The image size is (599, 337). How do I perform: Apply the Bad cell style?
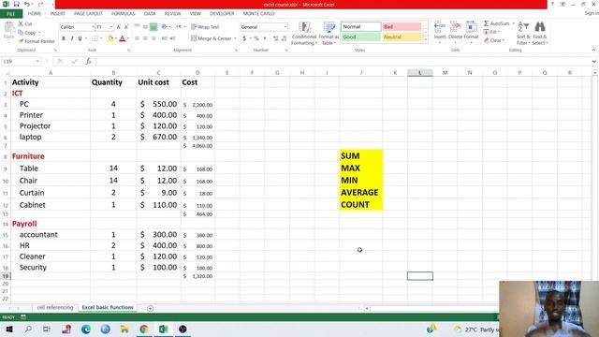[402, 27]
